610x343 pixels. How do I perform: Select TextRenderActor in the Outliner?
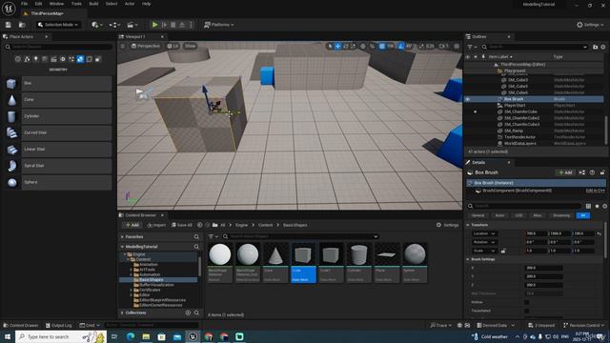pyautogui.click(x=519, y=137)
